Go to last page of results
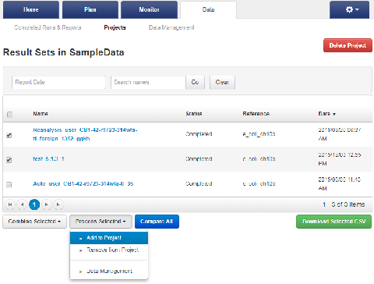Screen dimensions: 374x284 [58, 204]
